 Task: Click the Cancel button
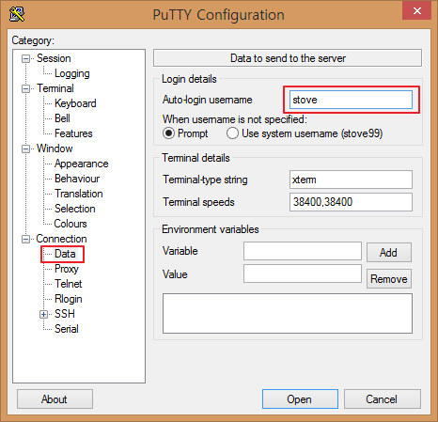point(383,399)
